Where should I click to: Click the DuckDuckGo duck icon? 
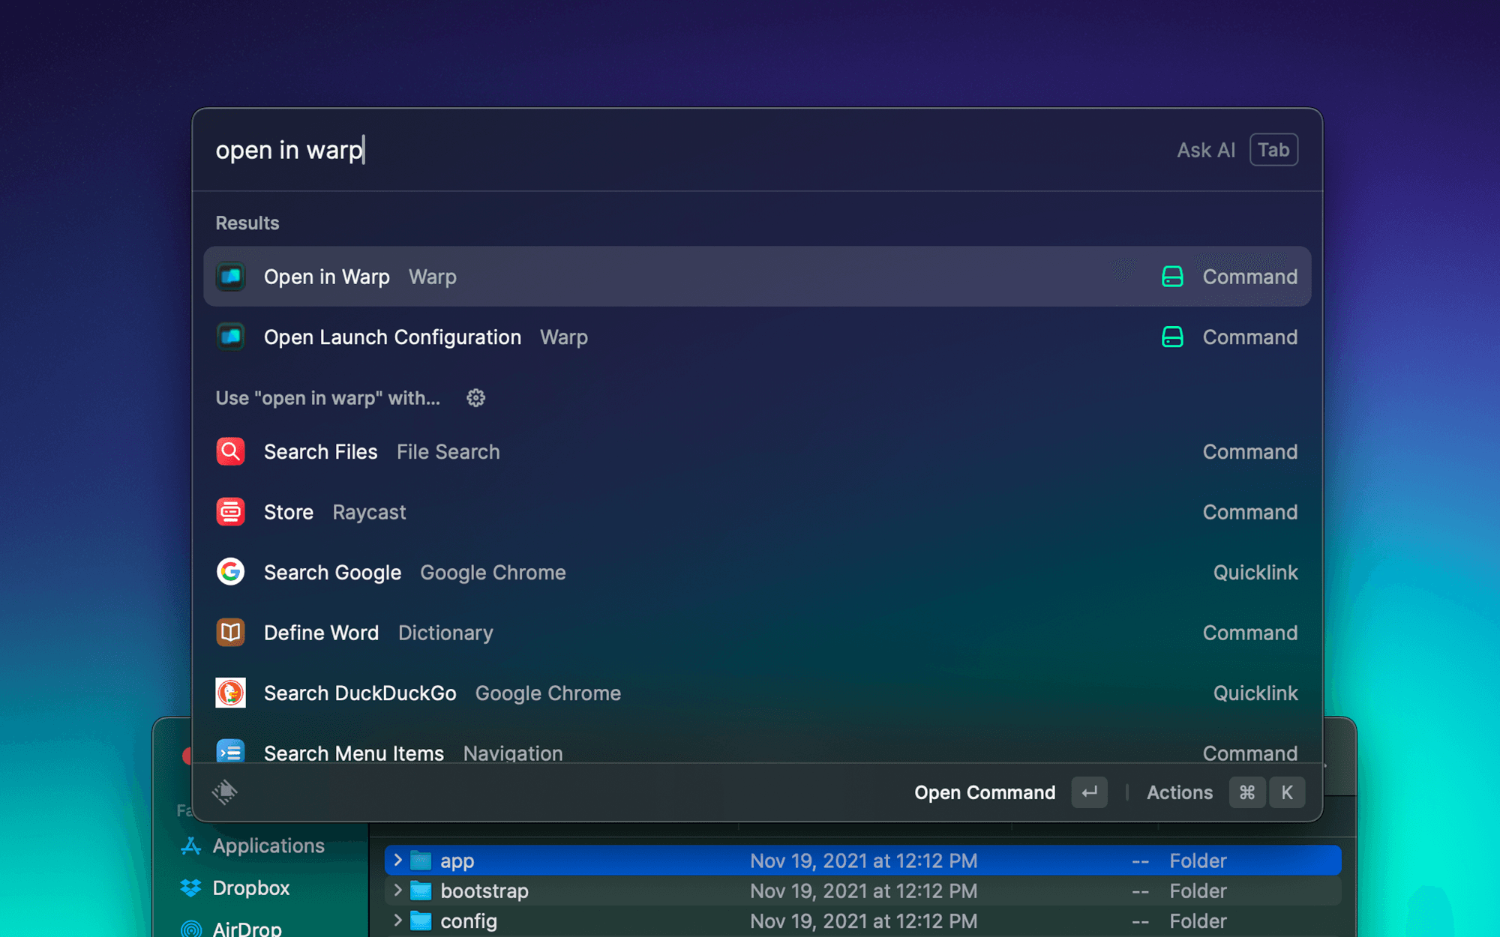tap(230, 693)
